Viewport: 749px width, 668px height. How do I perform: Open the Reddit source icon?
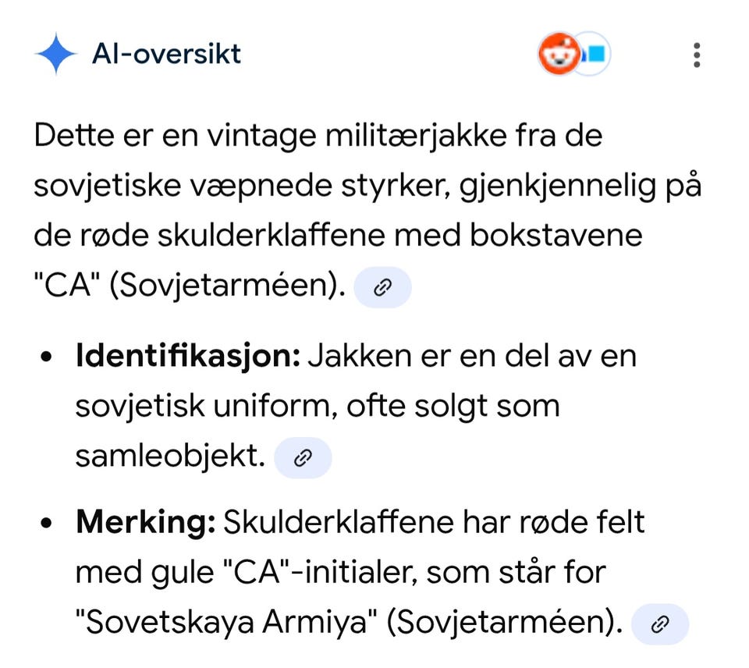pos(556,54)
